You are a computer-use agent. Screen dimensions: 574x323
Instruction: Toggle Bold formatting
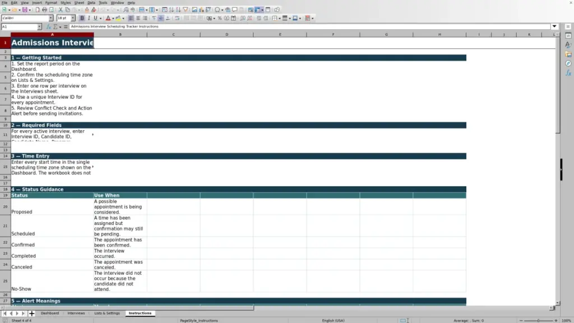(82, 18)
